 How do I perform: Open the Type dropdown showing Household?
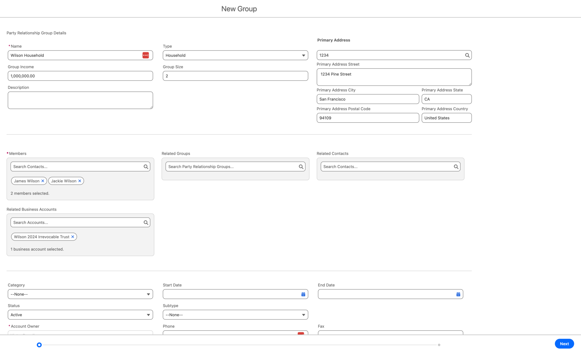point(303,55)
